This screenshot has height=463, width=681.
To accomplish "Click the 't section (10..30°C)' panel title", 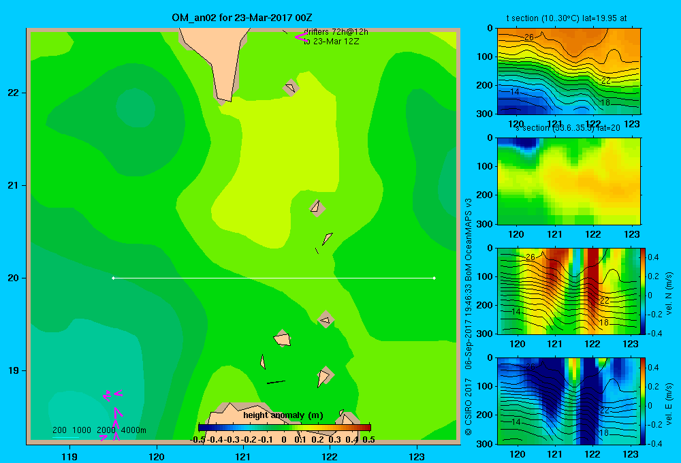I will (567, 18).
